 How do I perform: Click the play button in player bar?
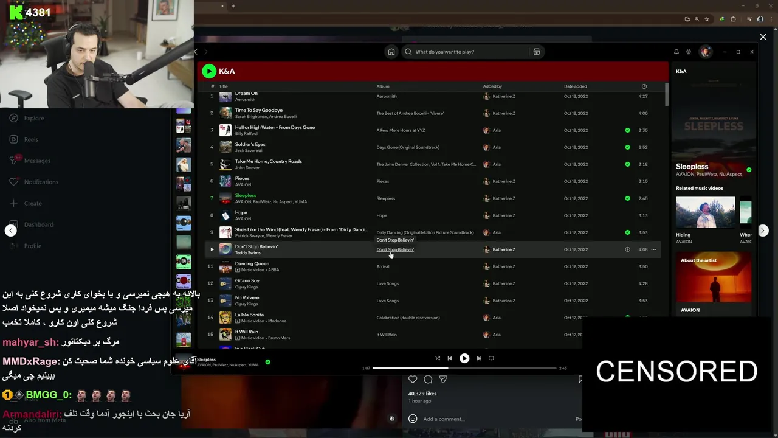click(x=464, y=358)
